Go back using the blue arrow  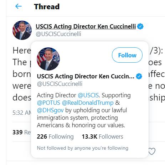19,6
